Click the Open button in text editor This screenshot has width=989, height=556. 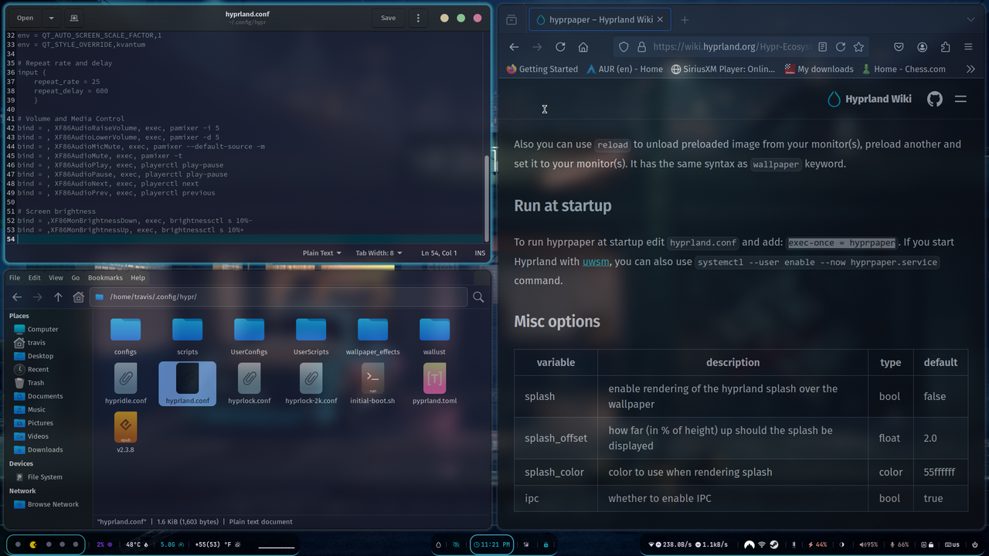tap(25, 18)
